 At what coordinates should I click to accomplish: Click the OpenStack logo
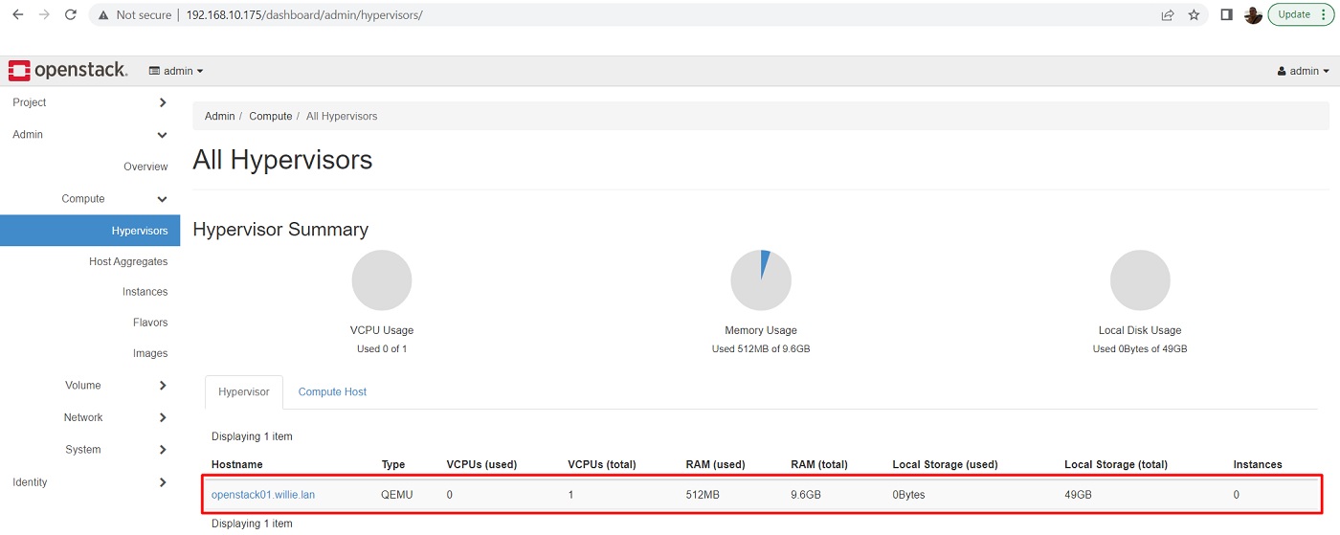pyautogui.click(x=67, y=70)
